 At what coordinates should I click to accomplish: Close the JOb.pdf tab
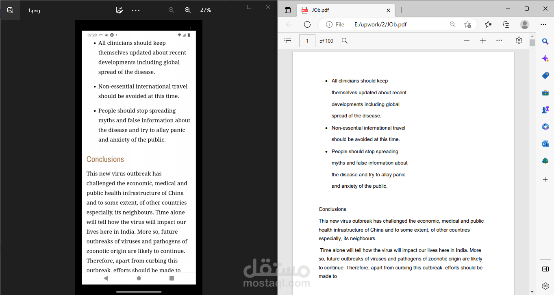(x=388, y=11)
